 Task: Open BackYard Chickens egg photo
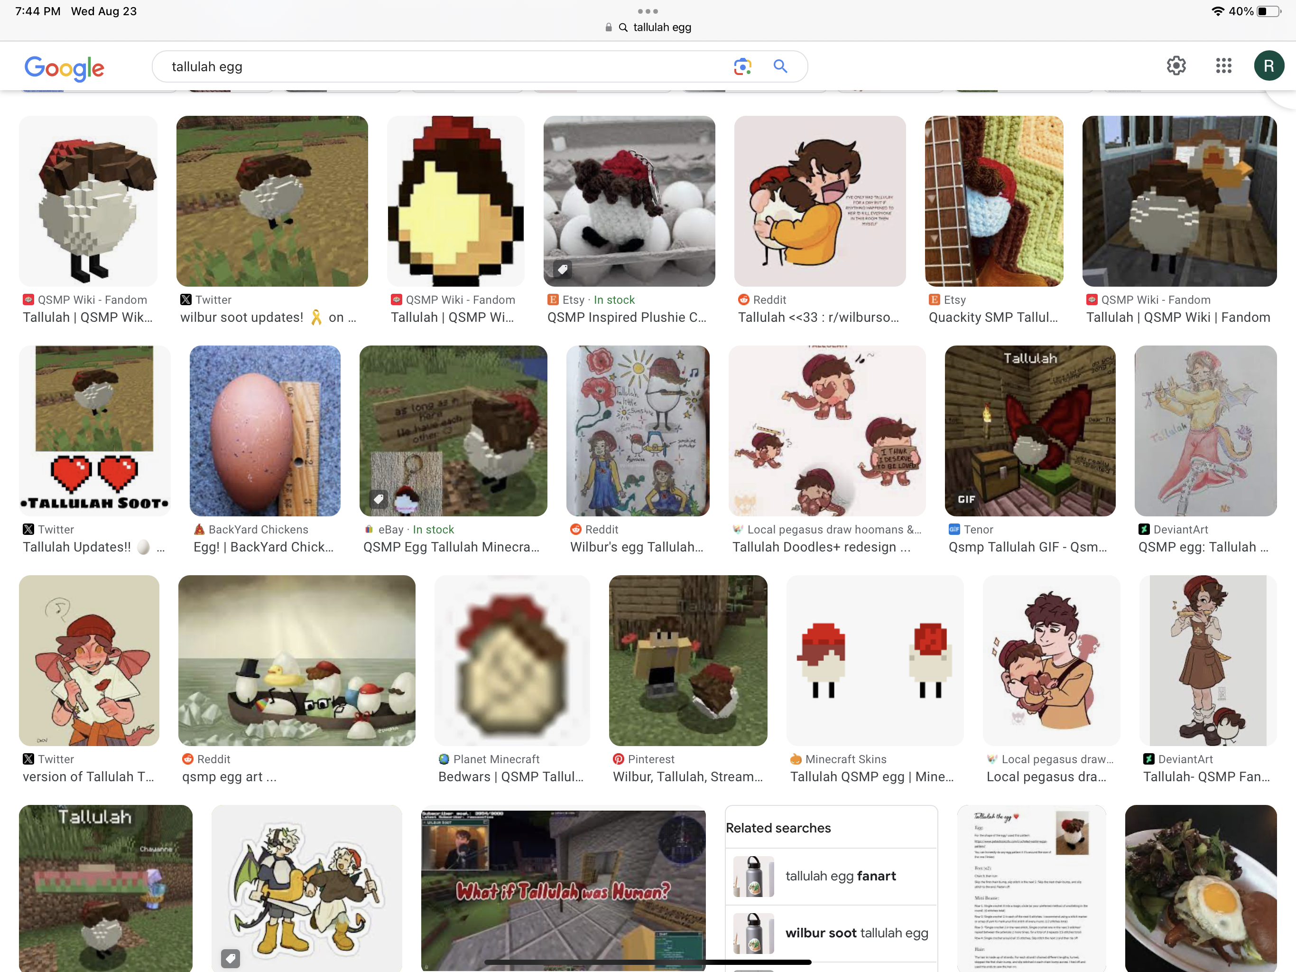(x=265, y=431)
